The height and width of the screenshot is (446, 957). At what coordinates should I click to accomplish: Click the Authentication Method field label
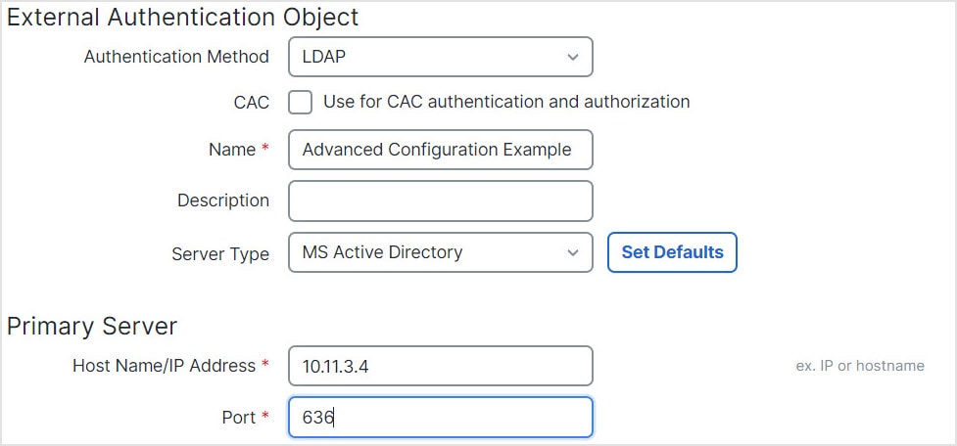(x=176, y=57)
